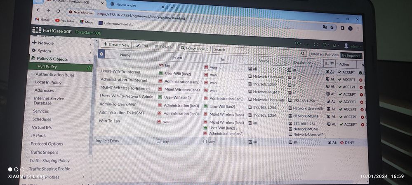412x185 pixels.
Task: Open Virtual IPs page
Action: pos(42,127)
